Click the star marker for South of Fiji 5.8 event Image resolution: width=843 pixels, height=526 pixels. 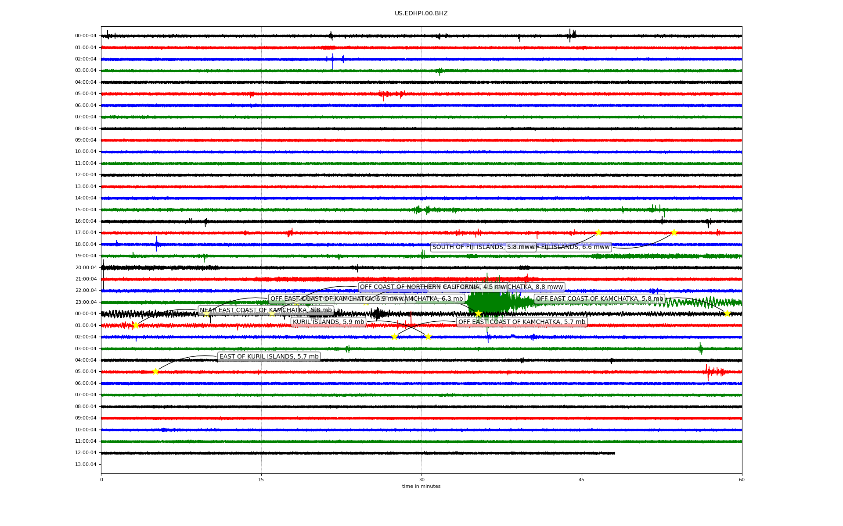click(x=598, y=233)
